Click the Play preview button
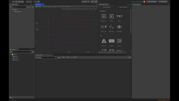Viewport: 179px width, 101px height. (92, 2)
